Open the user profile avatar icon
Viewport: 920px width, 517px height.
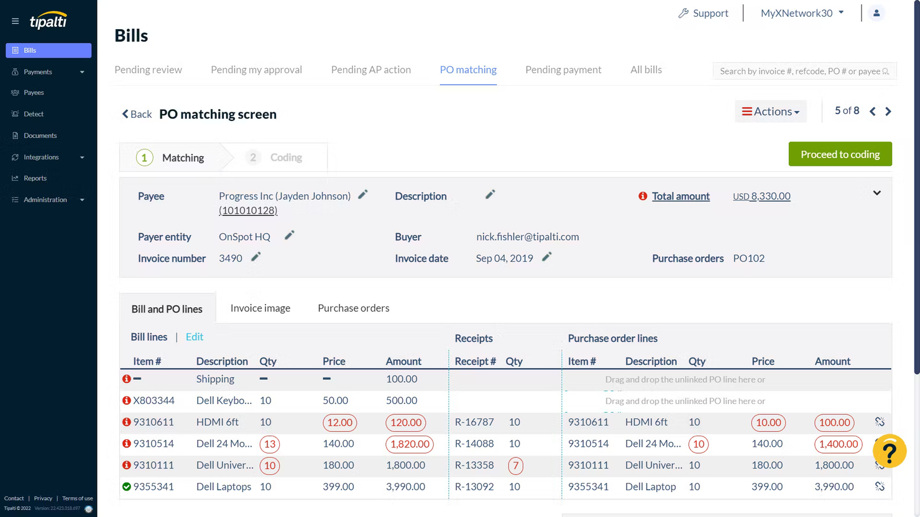(x=876, y=12)
